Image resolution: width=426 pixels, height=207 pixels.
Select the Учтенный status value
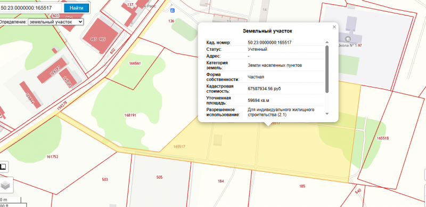point(257,49)
